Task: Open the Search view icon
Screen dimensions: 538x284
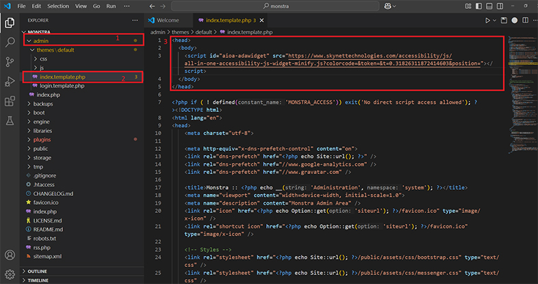Action: pyautogui.click(x=10, y=42)
